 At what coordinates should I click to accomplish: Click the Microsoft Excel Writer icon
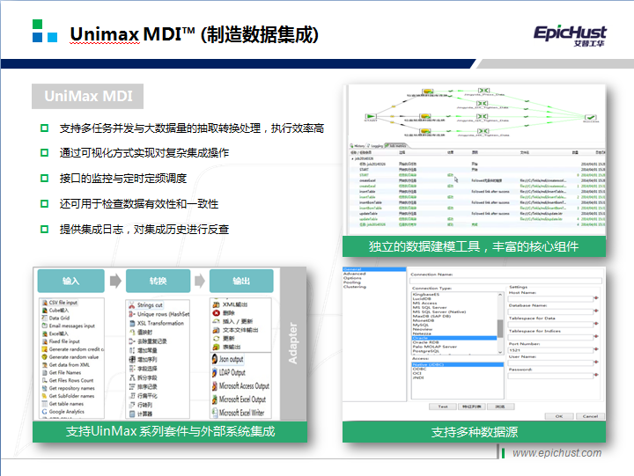click(215, 413)
